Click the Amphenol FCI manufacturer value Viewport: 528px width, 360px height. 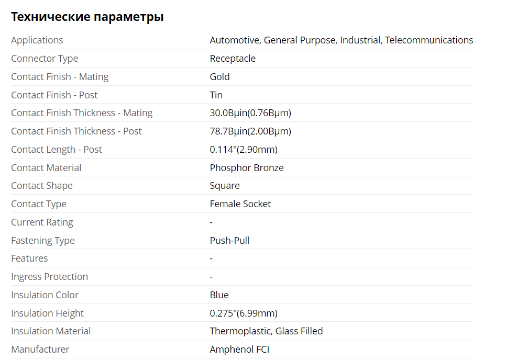tap(239, 350)
